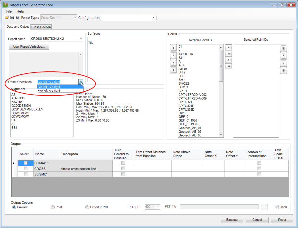Move to bottom in Selected PointIDs list
298x228 pixels.
click(x=283, y=70)
